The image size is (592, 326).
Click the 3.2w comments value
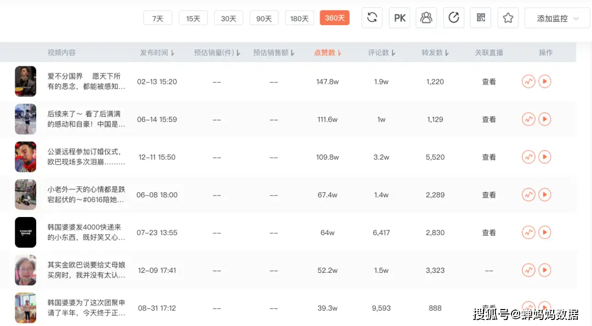pos(382,157)
